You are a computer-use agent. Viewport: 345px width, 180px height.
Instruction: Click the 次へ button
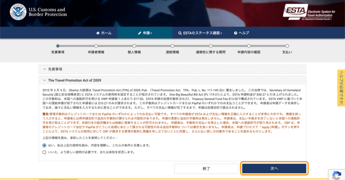tap(274, 168)
